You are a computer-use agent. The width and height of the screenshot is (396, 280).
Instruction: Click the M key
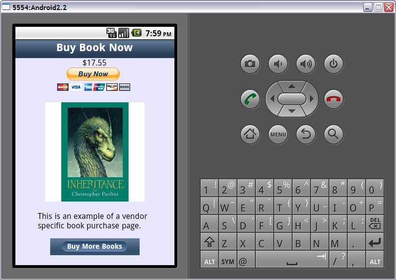(338, 242)
